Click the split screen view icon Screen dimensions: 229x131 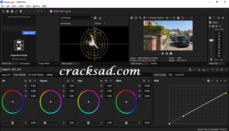pyautogui.click(x=145, y=18)
